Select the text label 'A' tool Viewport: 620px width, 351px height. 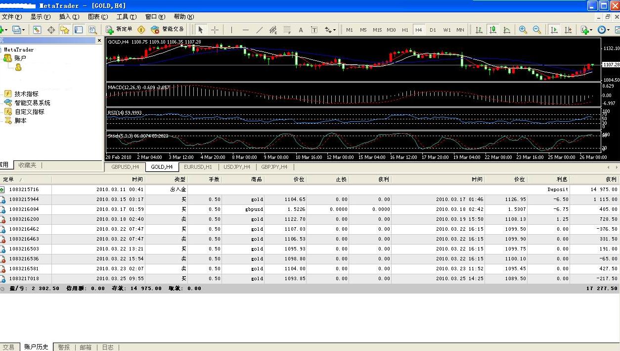coord(301,30)
